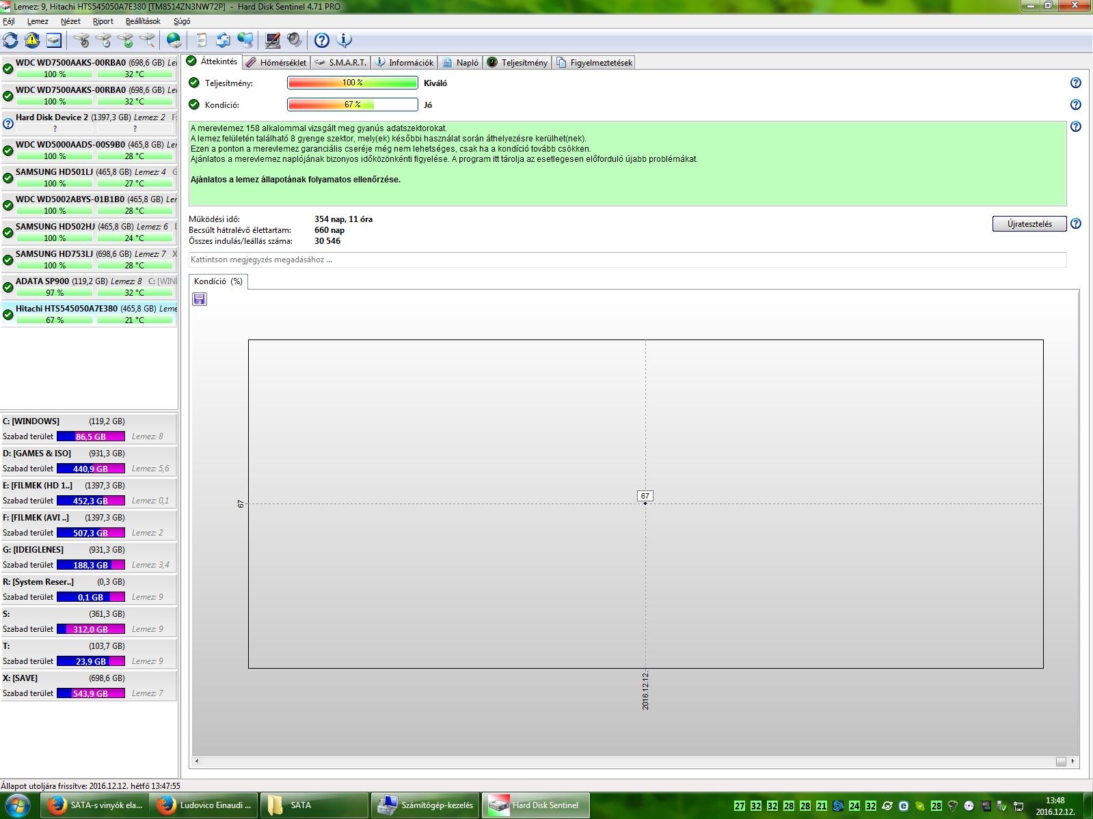Open the Nézet menu
Screen dimensions: 1093x819
pyautogui.click(x=70, y=21)
